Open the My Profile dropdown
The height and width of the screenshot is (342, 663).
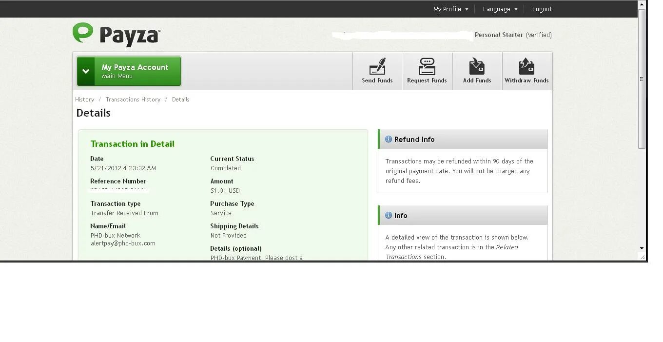pos(451,9)
